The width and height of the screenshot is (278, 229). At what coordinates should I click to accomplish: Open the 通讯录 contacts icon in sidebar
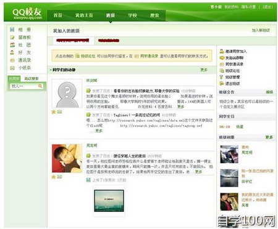pos(12,60)
